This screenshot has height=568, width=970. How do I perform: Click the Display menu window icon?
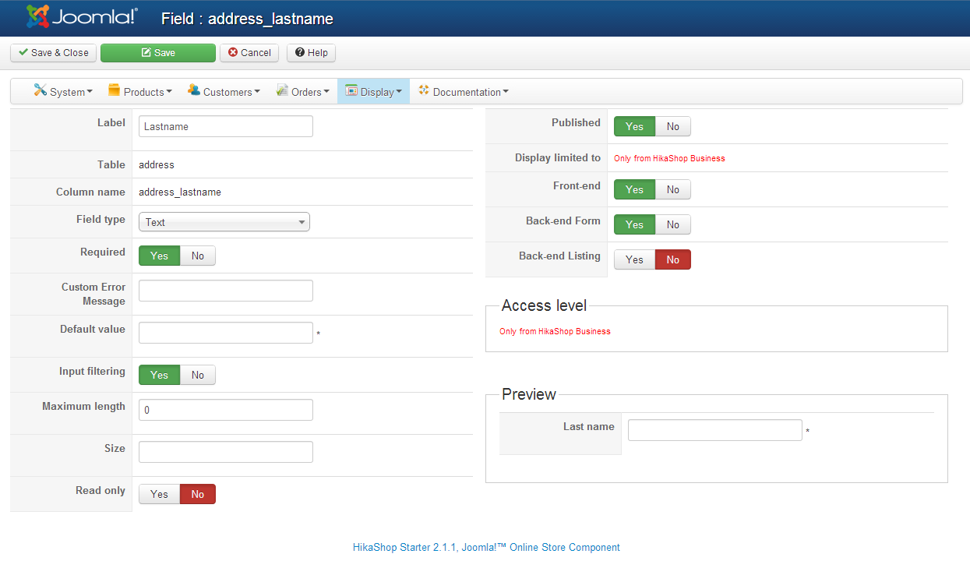pyautogui.click(x=351, y=90)
